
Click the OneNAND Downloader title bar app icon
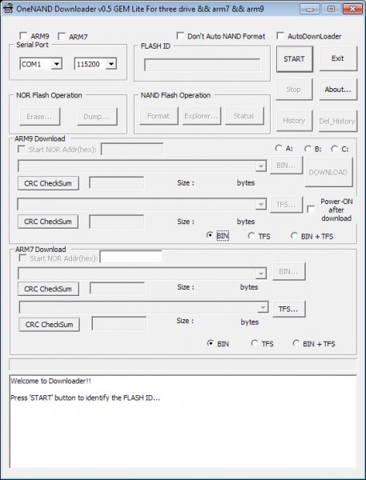click(x=8, y=9)
